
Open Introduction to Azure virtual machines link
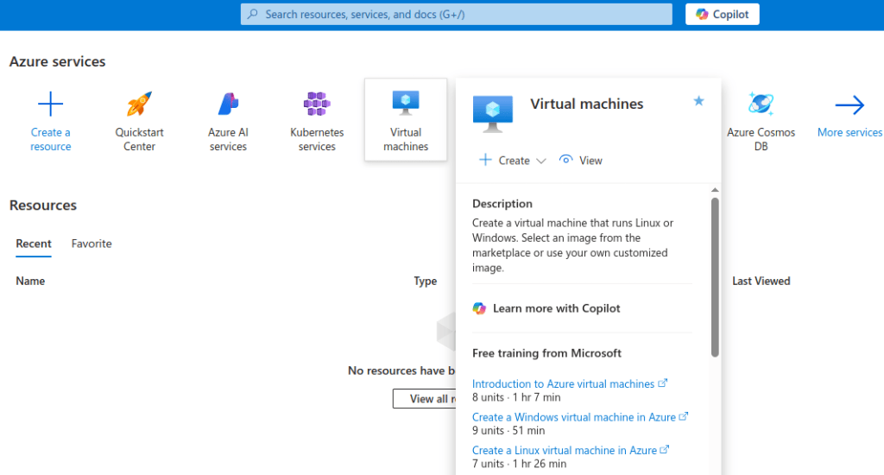(x=563, y=383)
